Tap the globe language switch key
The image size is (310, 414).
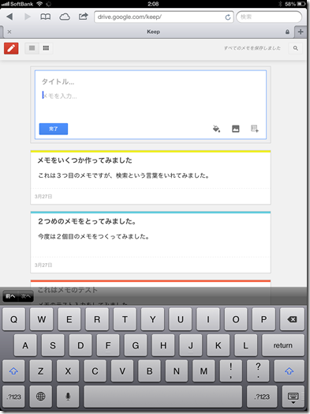41,397
